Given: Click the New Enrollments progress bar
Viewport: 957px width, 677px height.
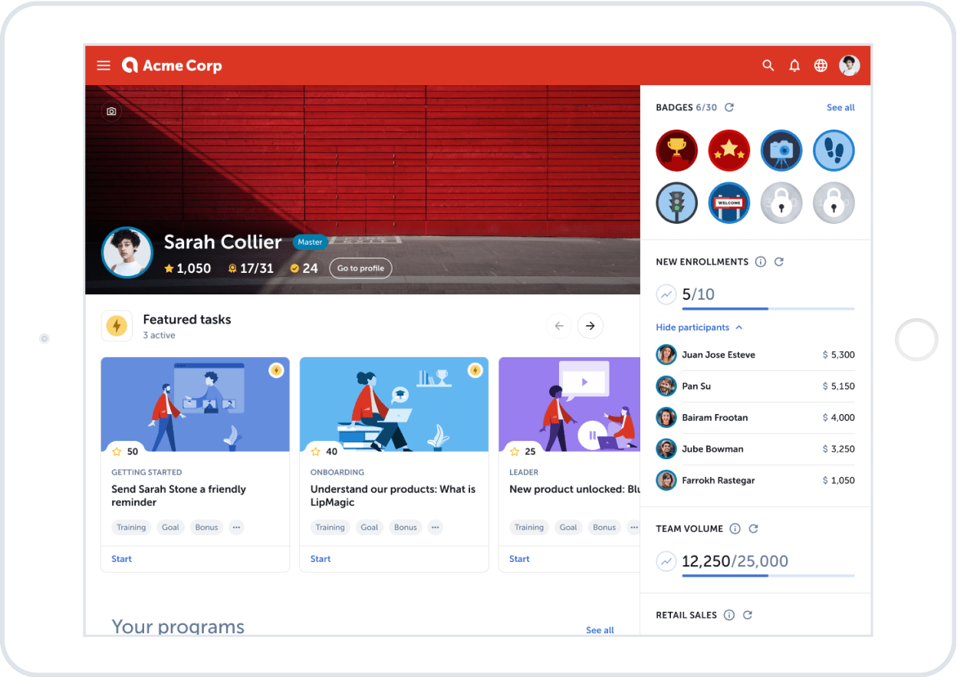Looking at the screenshot, I should (x=768, y=308).
